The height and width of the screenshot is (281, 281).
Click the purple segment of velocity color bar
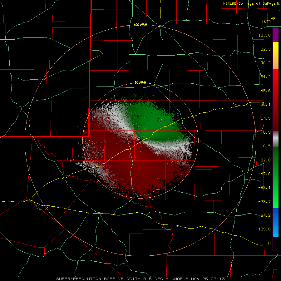276,35
